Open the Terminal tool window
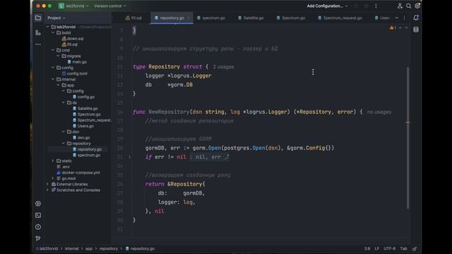This screenshot has height=254, width=452. click(x=38, y=215)
